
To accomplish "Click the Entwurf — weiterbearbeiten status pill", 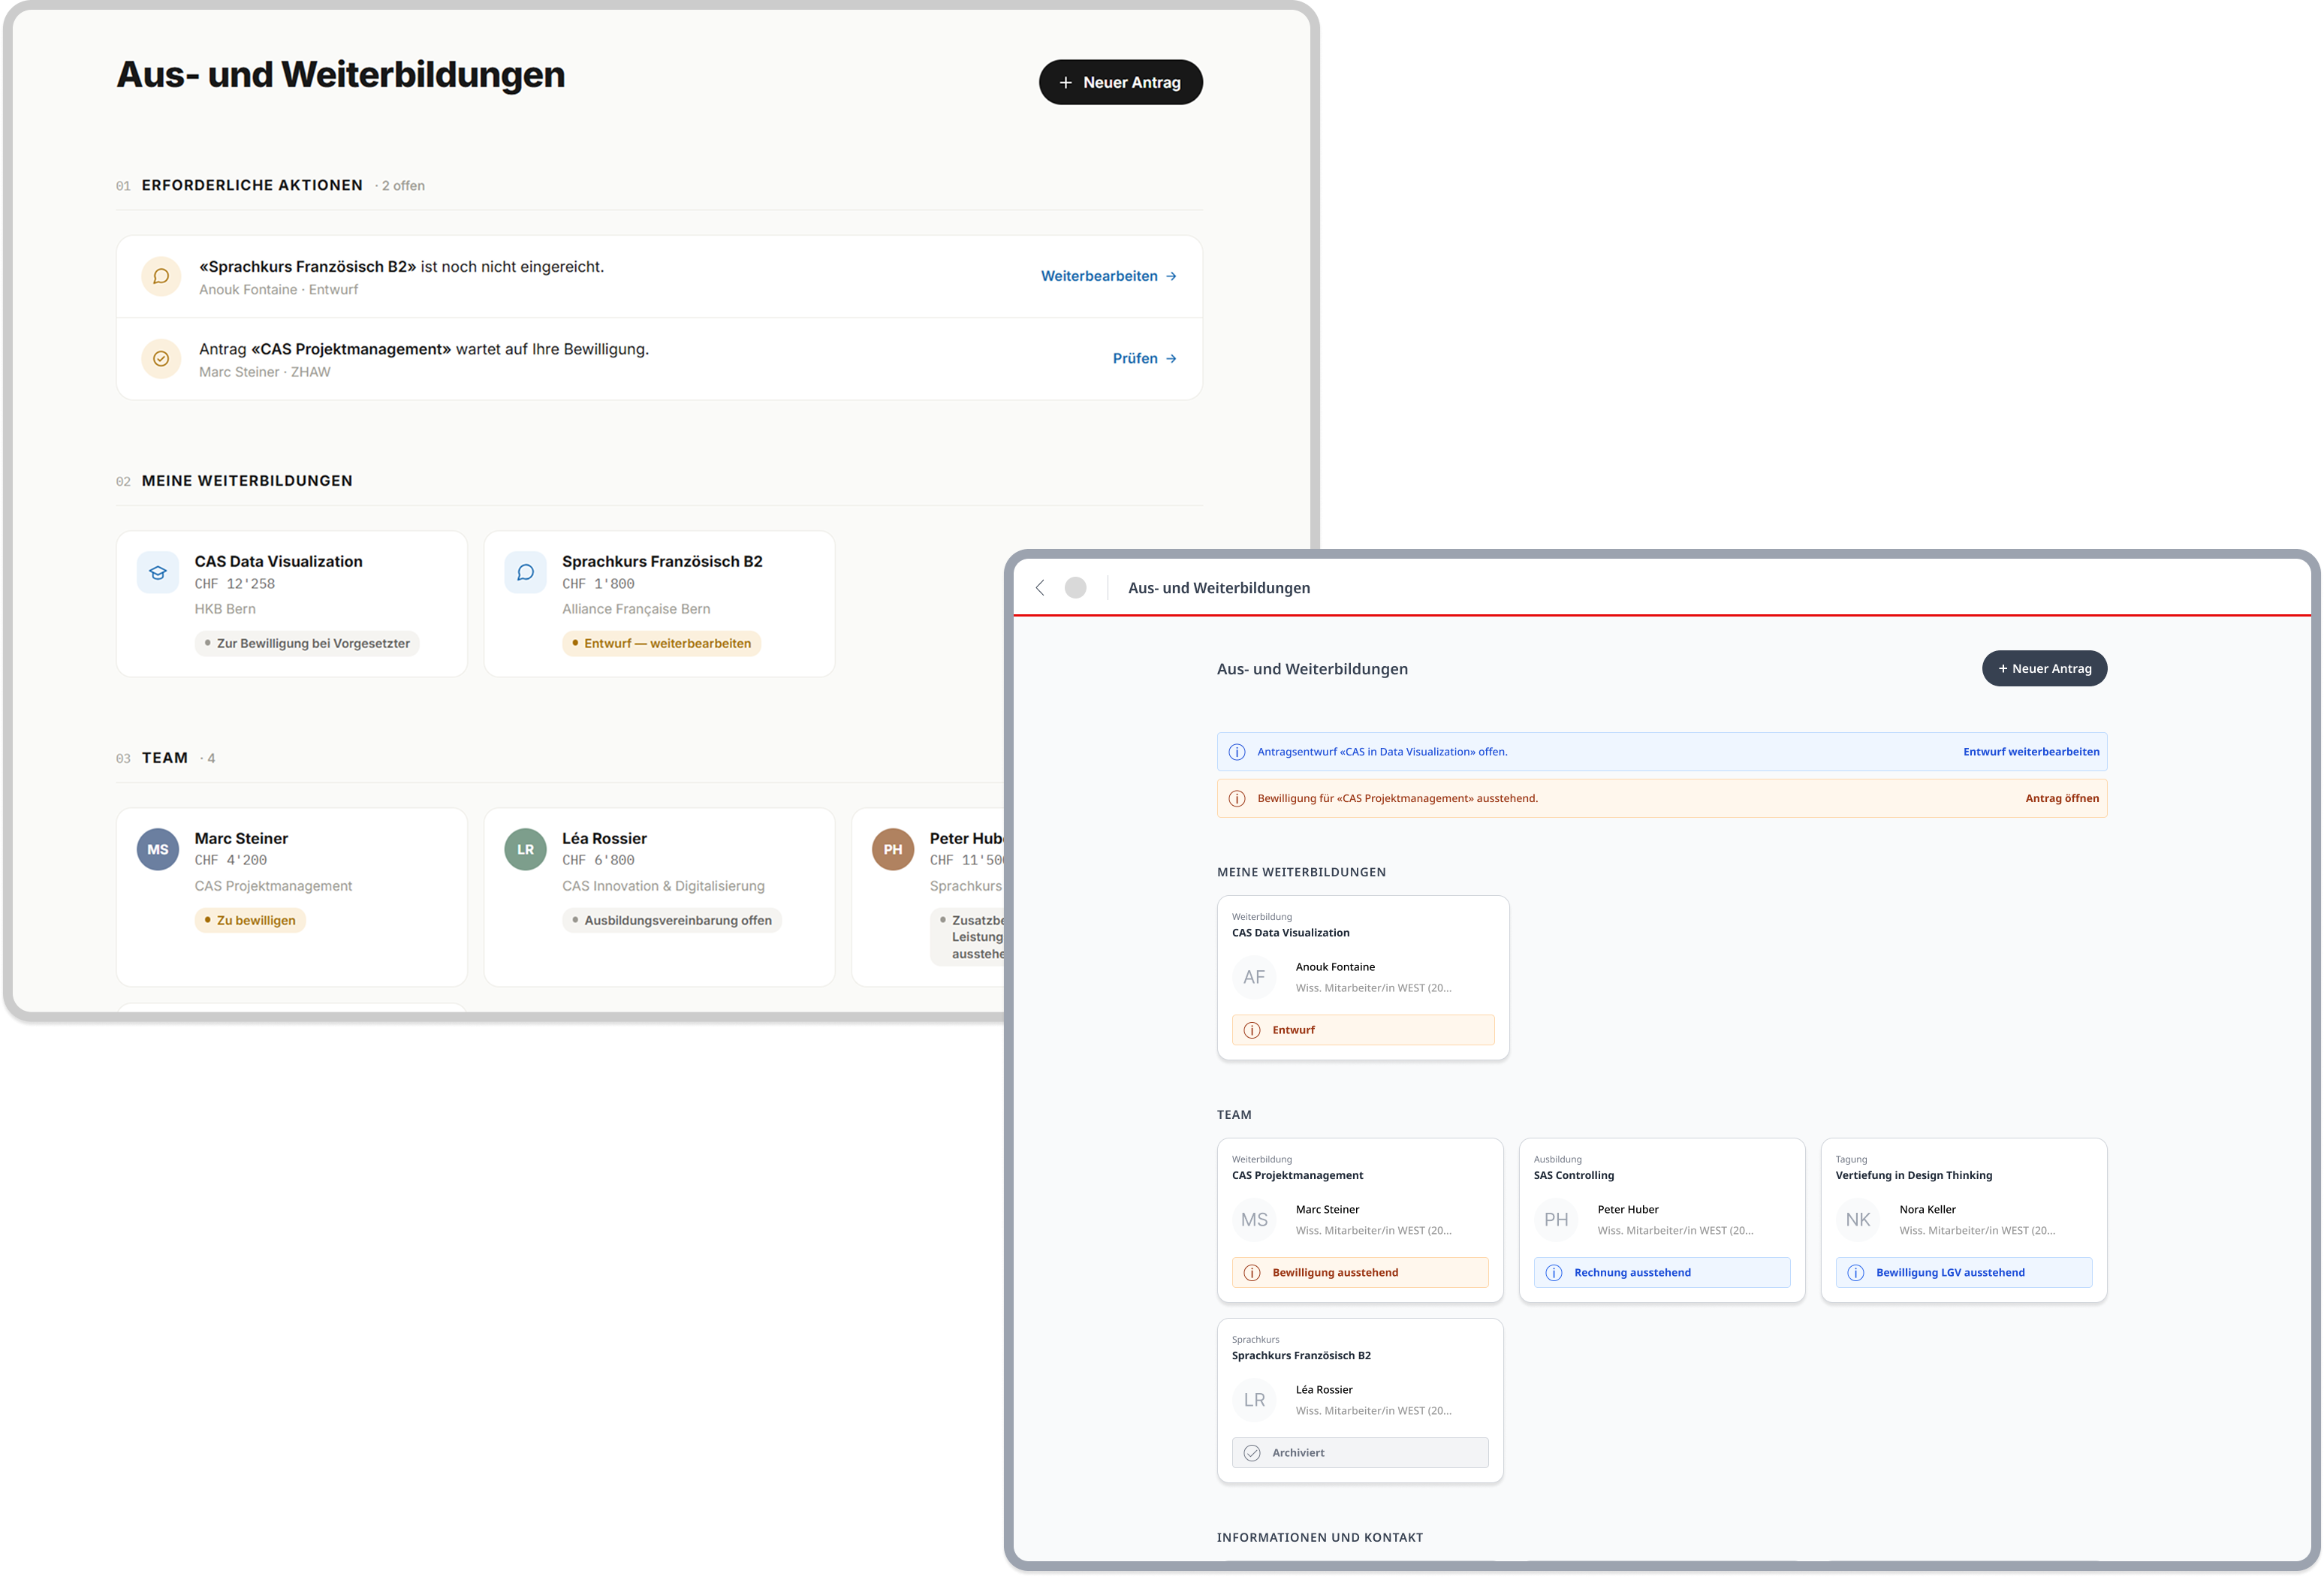I will (x=661, y=643).
